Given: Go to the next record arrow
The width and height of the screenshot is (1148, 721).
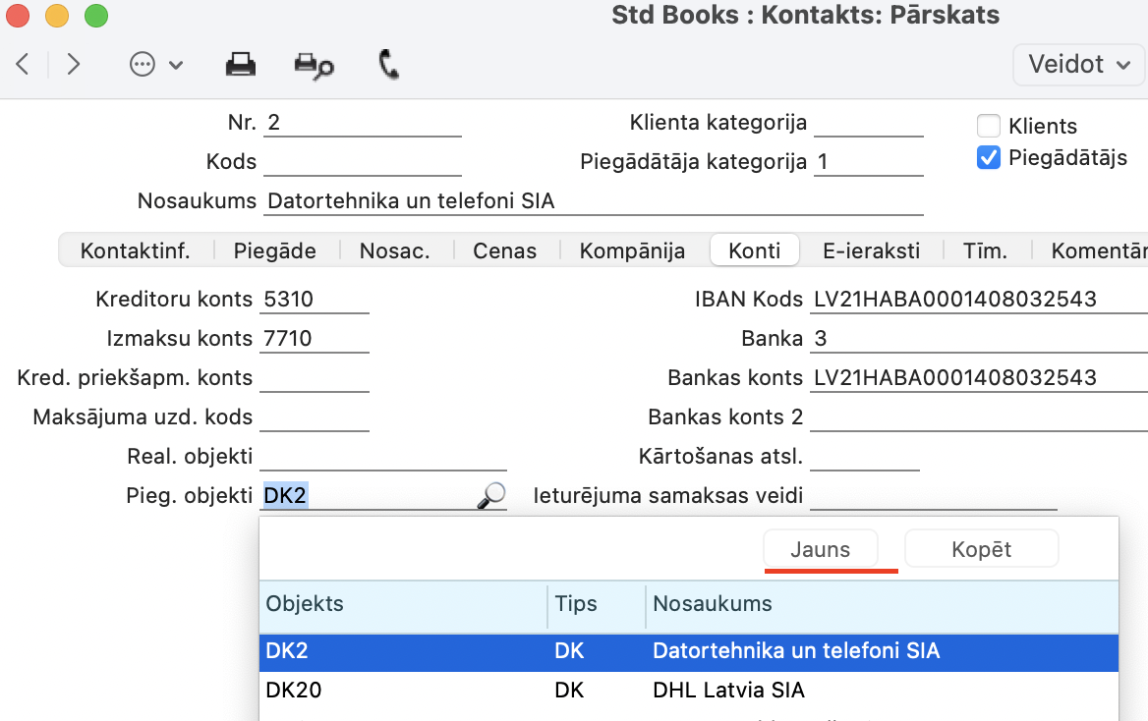Looking at the screenshot, I should 73,65.
